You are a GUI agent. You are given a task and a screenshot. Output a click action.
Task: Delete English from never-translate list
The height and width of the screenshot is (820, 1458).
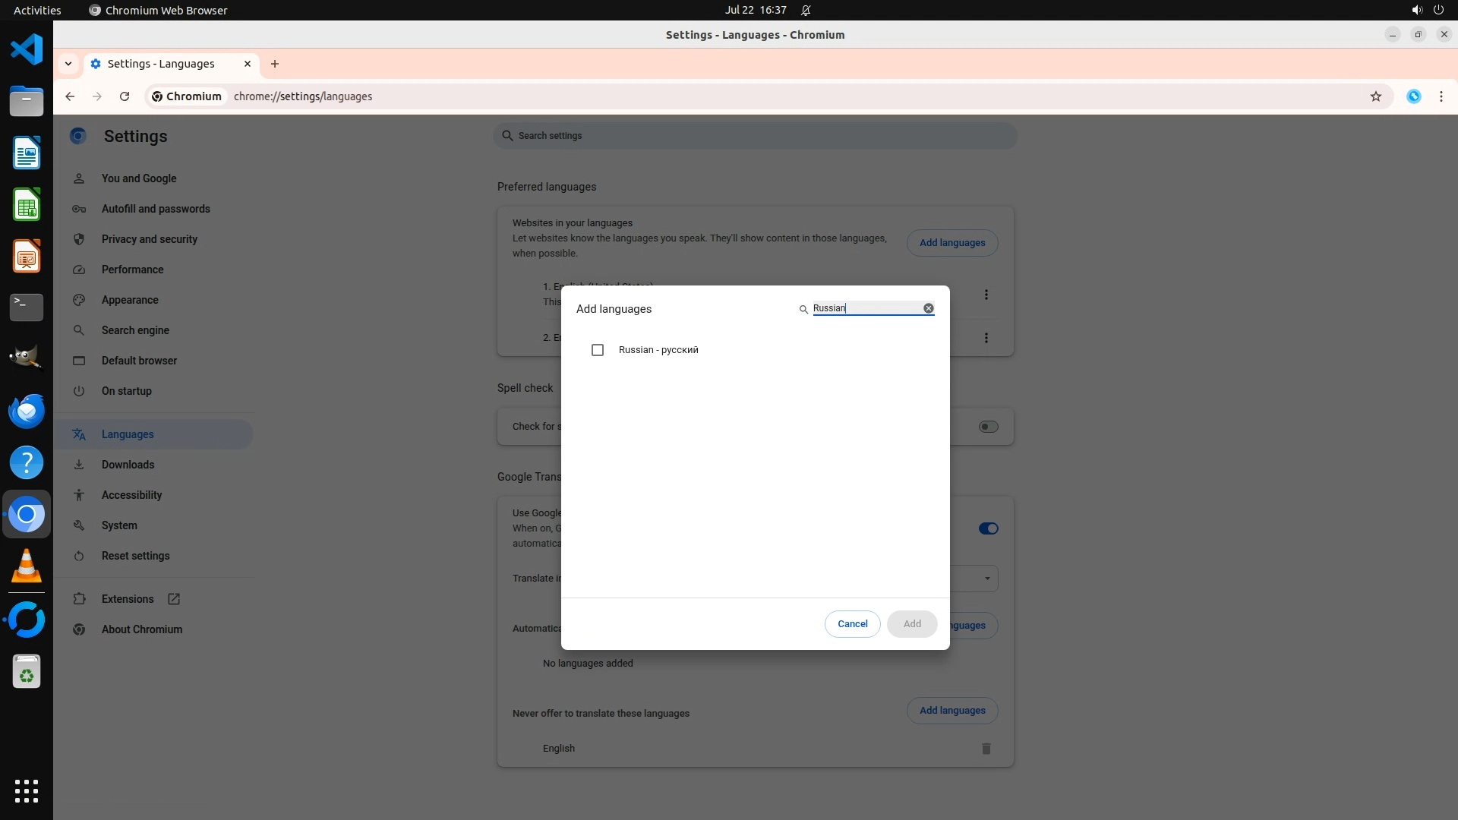pyautogui.click(x=986, y=749)
